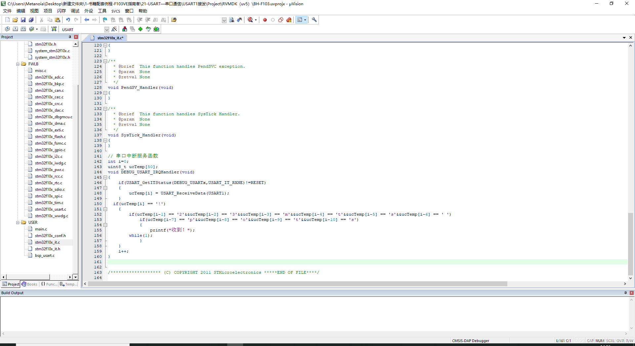Open the 外设 menu
The image size is (635, 346).
(89, 11)
